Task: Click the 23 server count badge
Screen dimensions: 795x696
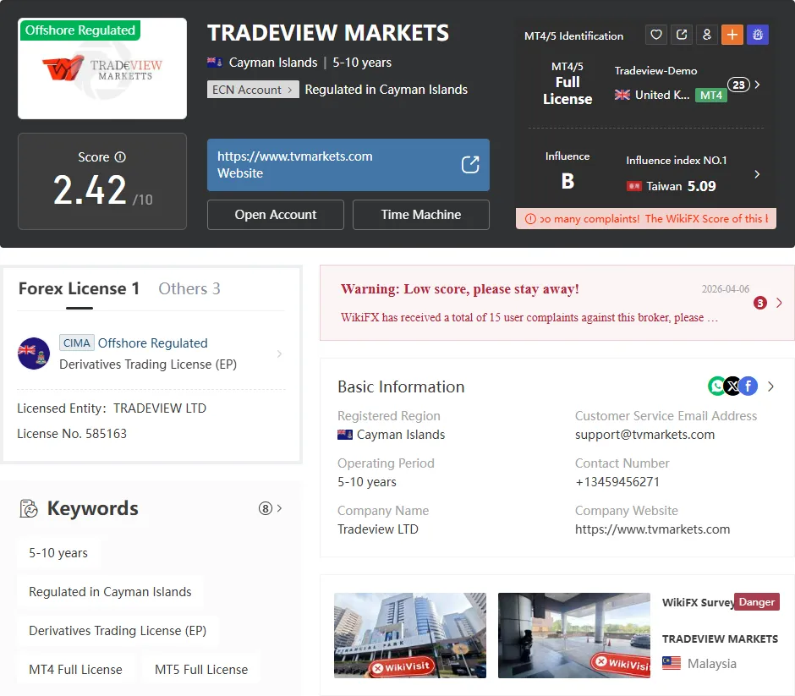Action: pos(738,85)
